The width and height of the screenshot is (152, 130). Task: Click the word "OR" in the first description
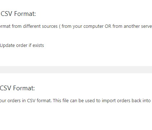pyautogui.click(x=108, y=26)
